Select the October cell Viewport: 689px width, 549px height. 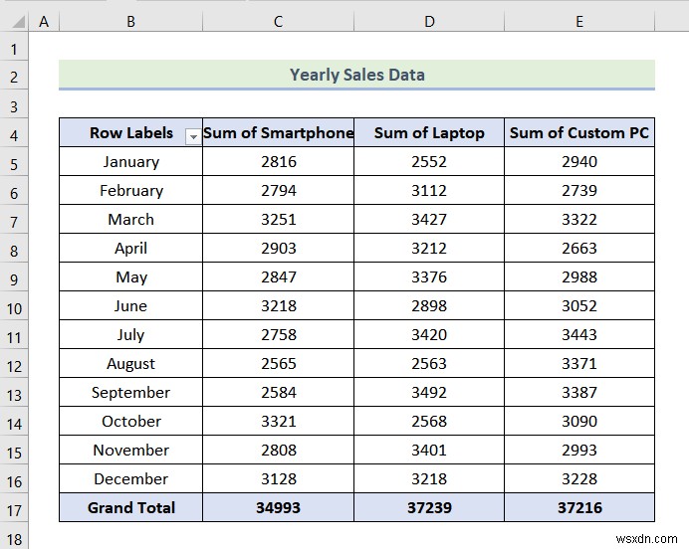131,421
